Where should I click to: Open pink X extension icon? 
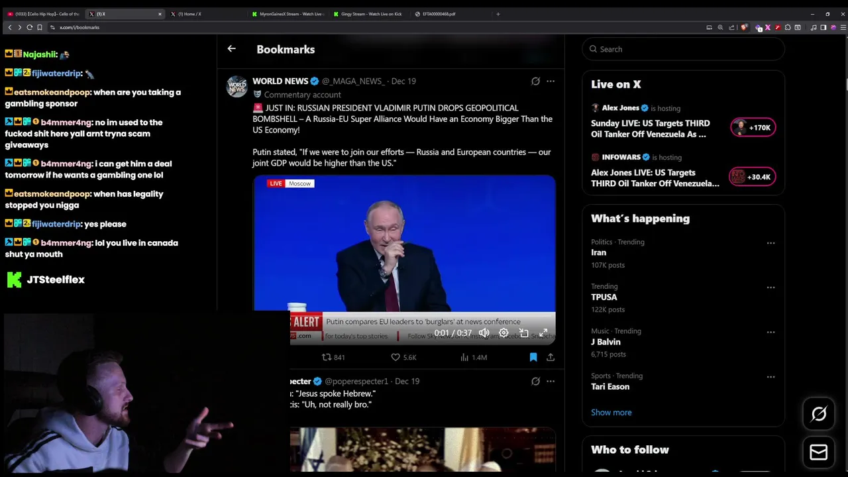[x=768, y=27]
